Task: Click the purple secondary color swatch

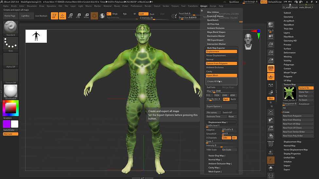Action: 7,124
